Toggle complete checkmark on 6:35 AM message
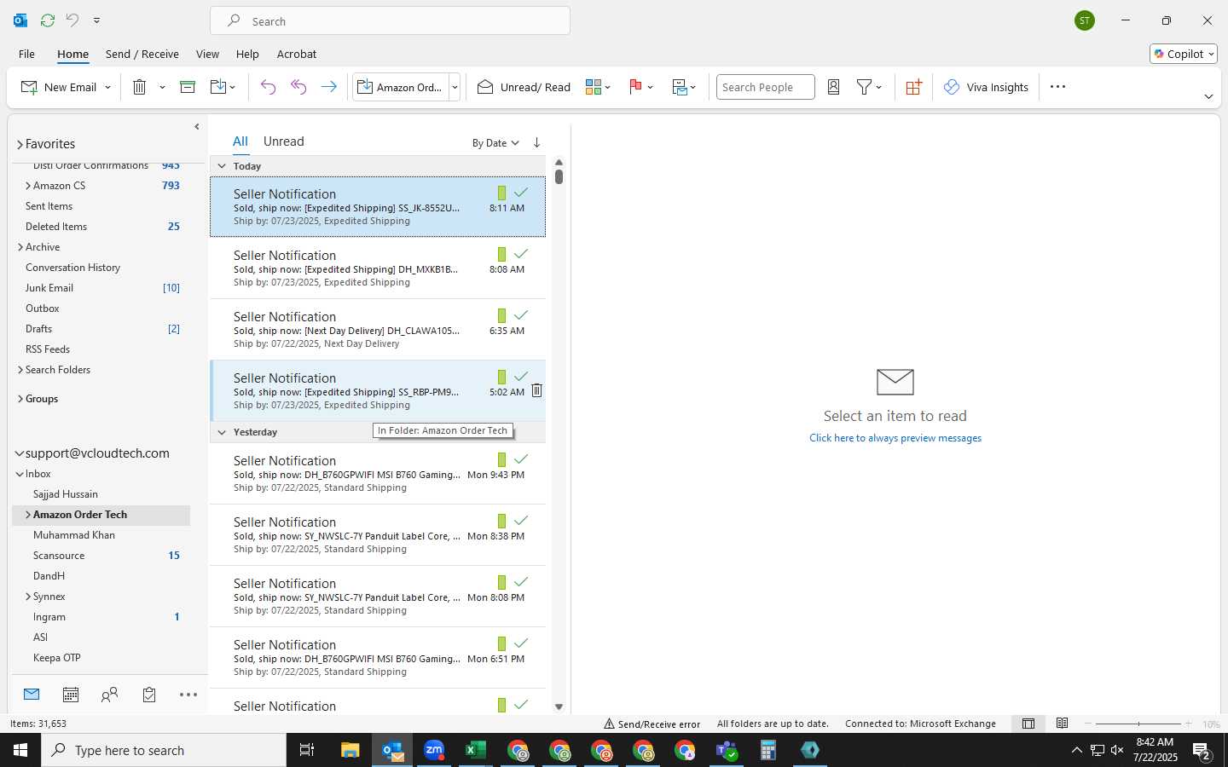 click(521, 315)
